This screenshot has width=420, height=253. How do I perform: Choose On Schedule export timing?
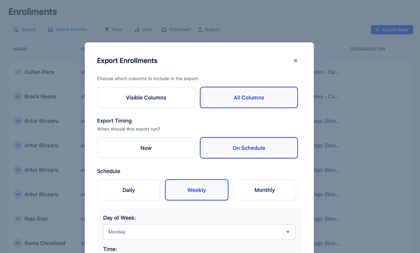point(249,148)
